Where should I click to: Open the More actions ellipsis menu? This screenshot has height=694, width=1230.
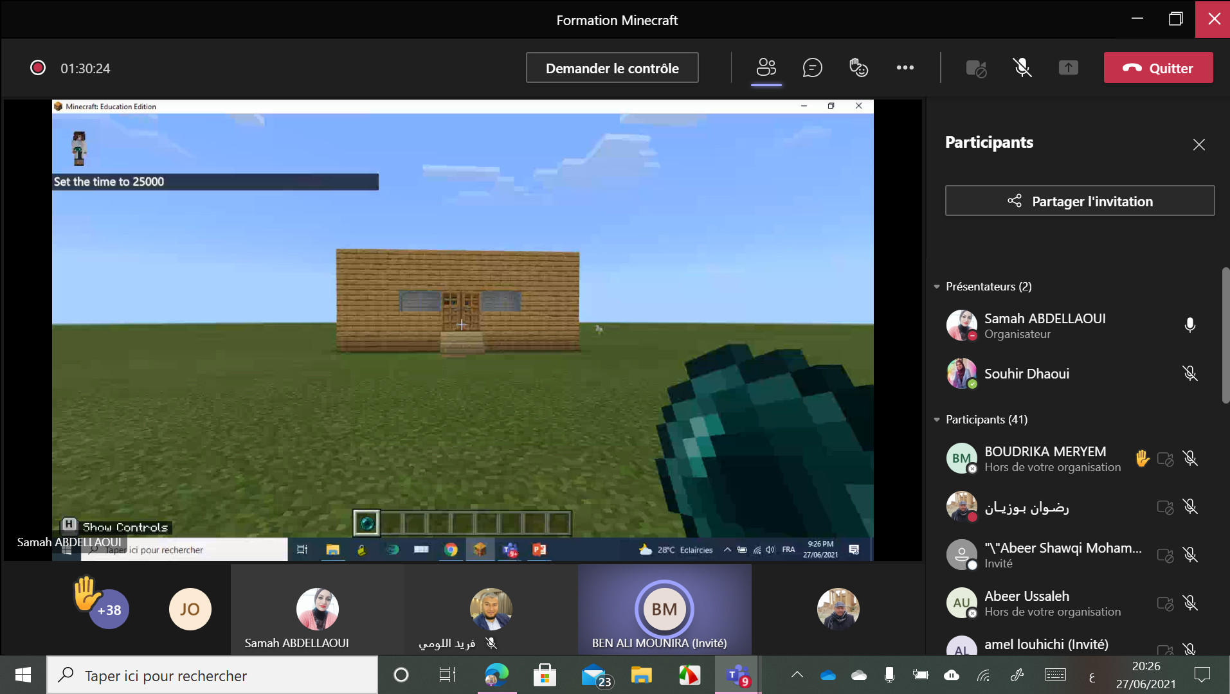905,67
